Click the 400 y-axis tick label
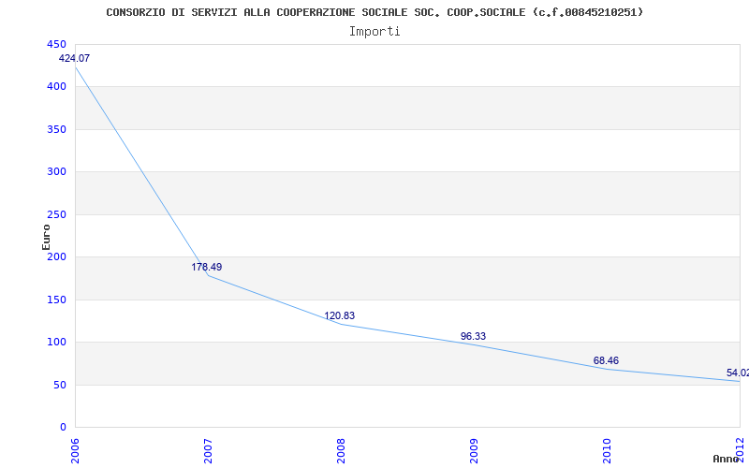 [x=56, y=87]
